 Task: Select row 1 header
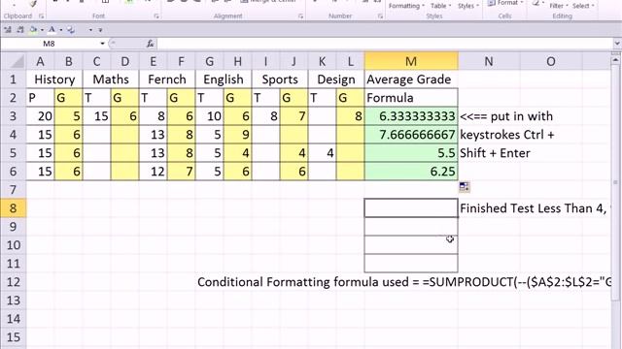(13, 79)
